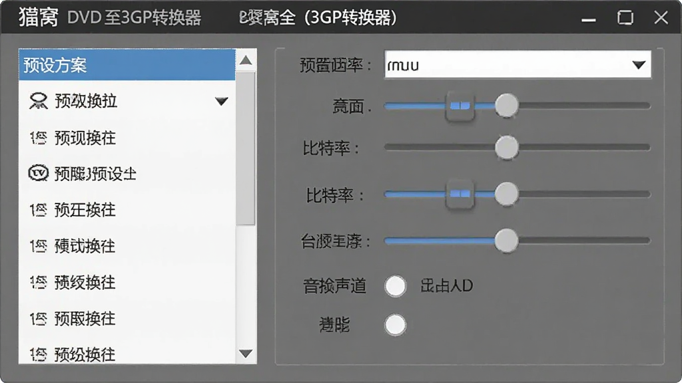682x383 pixels.
Task: Click the round knob on 亮面 slider
Action: tap(506, 106)
